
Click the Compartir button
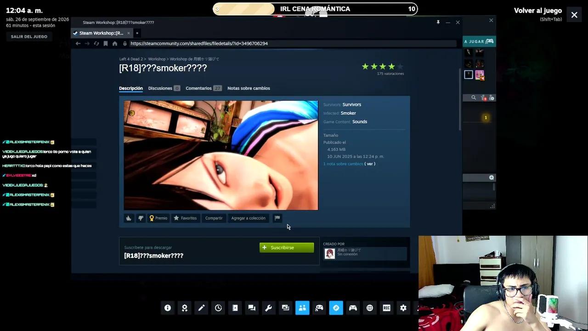(x=214, y=218)
